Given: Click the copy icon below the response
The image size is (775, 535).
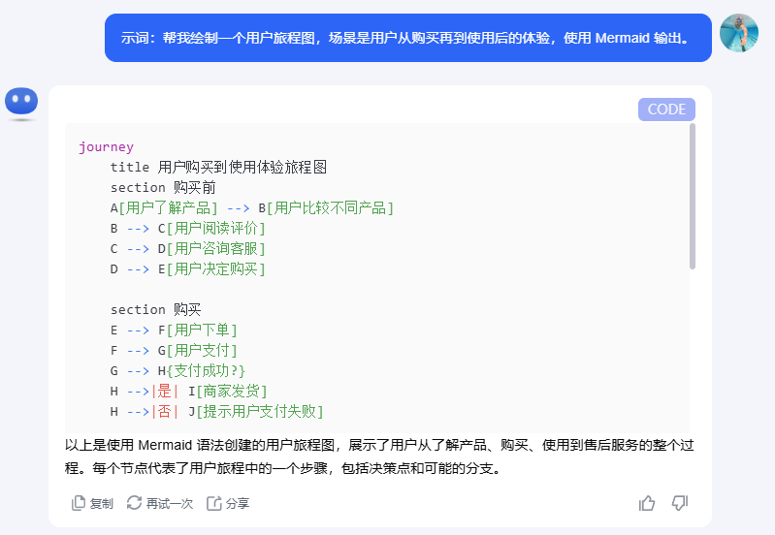Looking at the screenshot, I should (x=79, y=503).
